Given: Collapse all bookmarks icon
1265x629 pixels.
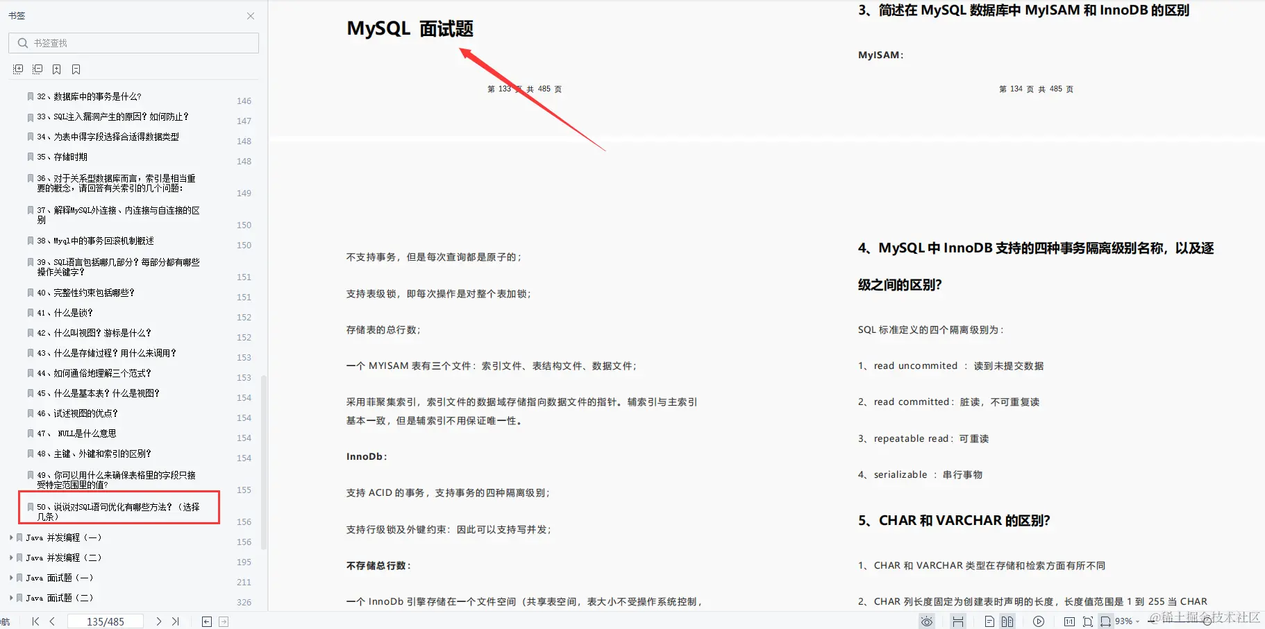Looking at the screenshot, I should [37, 69].
